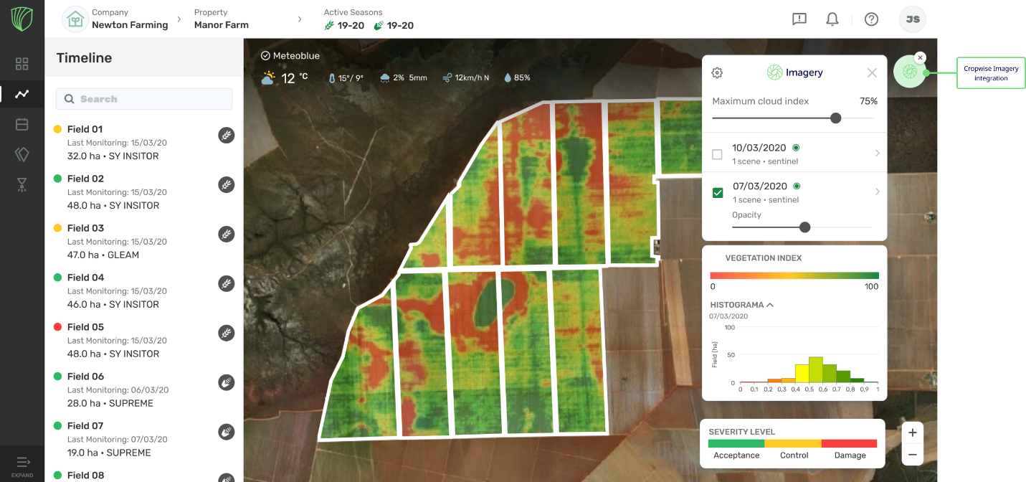Viewport: 1026px width, 482px height.
Task: Expand the 10/03/2020 scene details arrow
Action: pyautogui.click(x=878, y=153)
